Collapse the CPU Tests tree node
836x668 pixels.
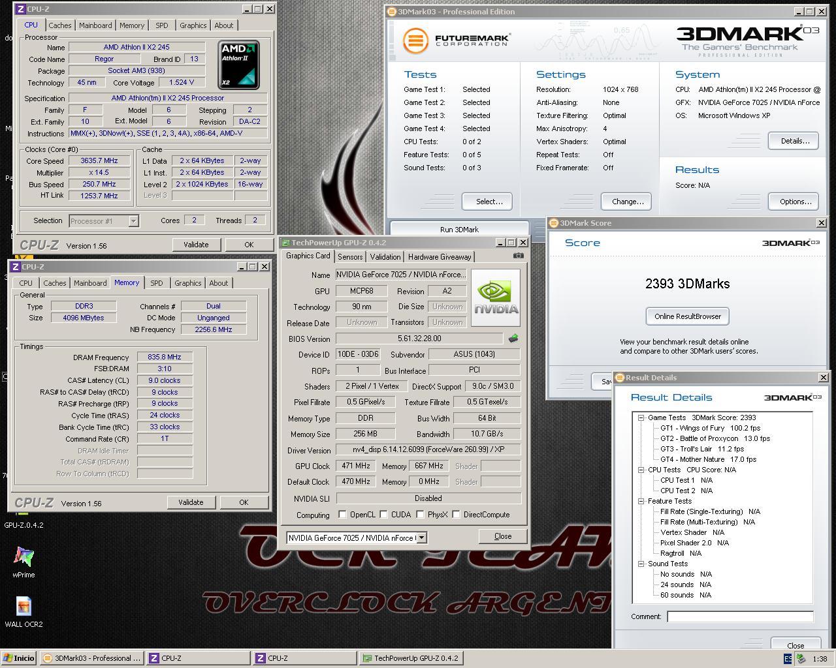641,470
